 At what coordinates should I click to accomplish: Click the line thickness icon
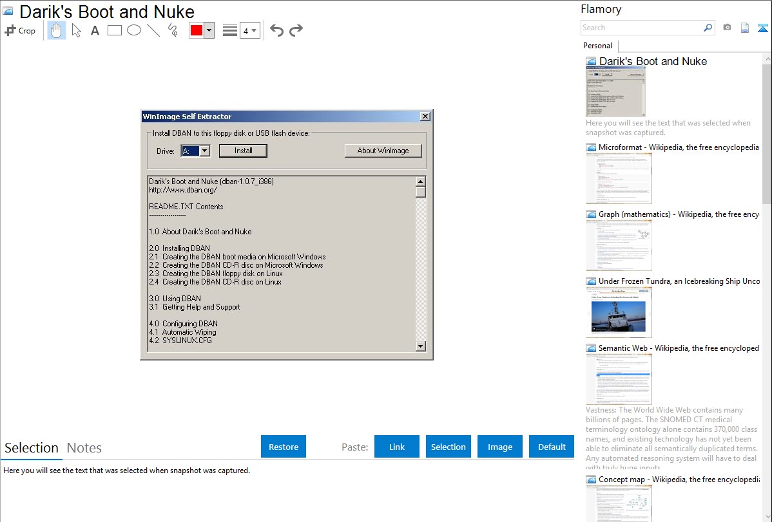pos(230,30)
